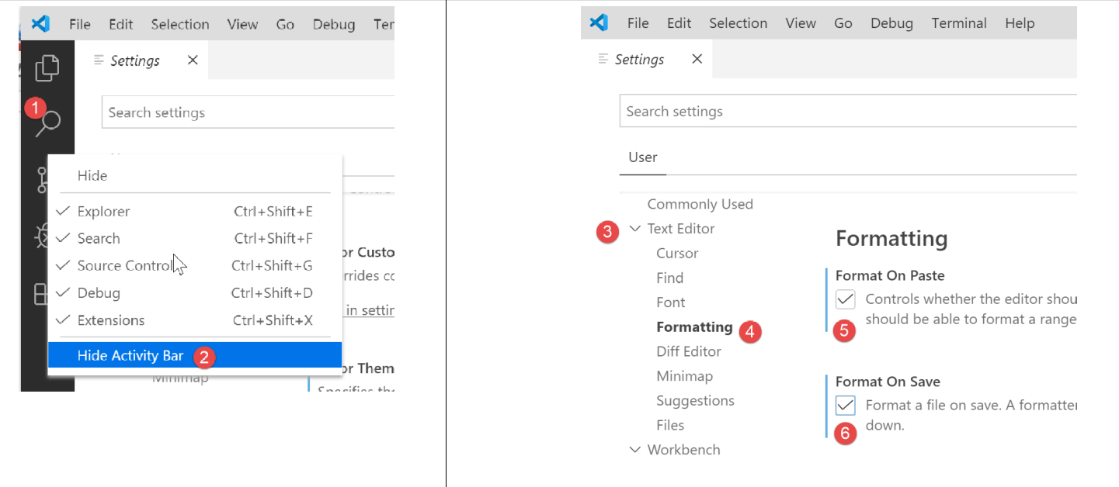Open the Extensions icon in the activity bar
Image resolution: width=1119 pixels, height=487 pixels.
coord(39,294)
